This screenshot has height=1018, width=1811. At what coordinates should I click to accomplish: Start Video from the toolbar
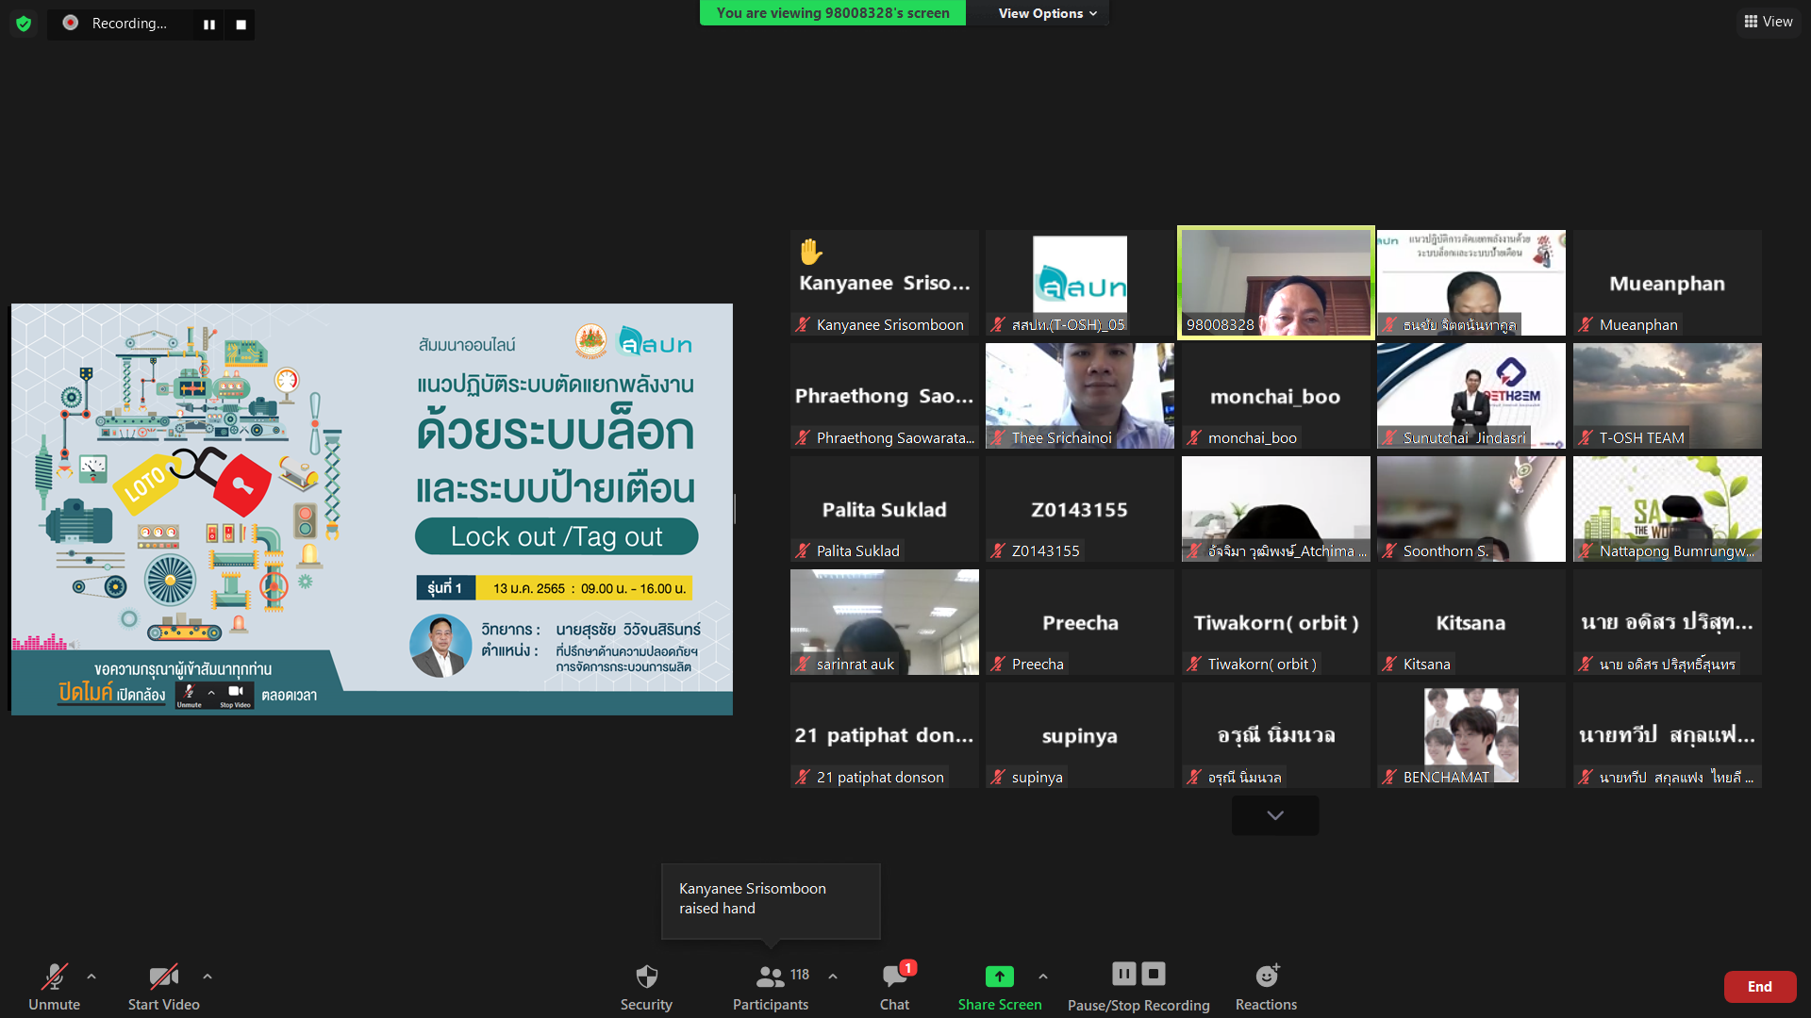coord(164,986)
